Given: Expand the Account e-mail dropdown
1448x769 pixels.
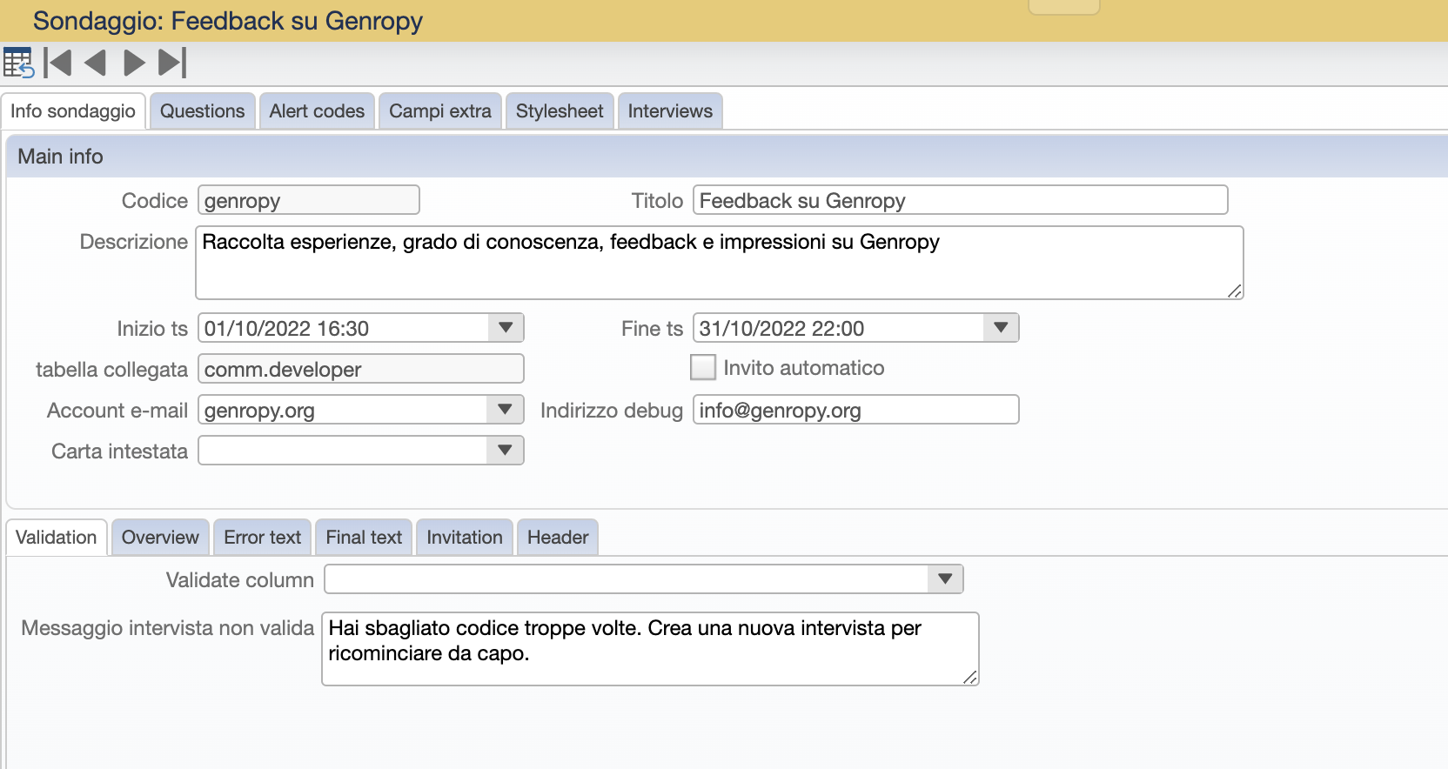Looking at the screenshot, I should 505,410.
